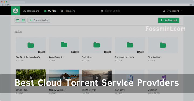Go to the Transfers page

click(68, 11)
